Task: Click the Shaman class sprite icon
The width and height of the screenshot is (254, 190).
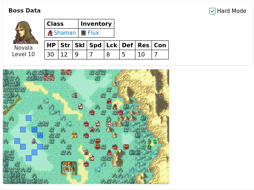Action: tap(50, 33)
